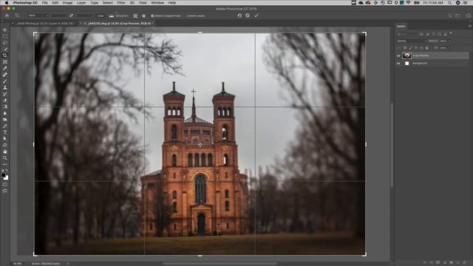The height and width of the screenshot is (266, 473).
Task: Select the Eyedropper tool
Action: pos(5,68)
